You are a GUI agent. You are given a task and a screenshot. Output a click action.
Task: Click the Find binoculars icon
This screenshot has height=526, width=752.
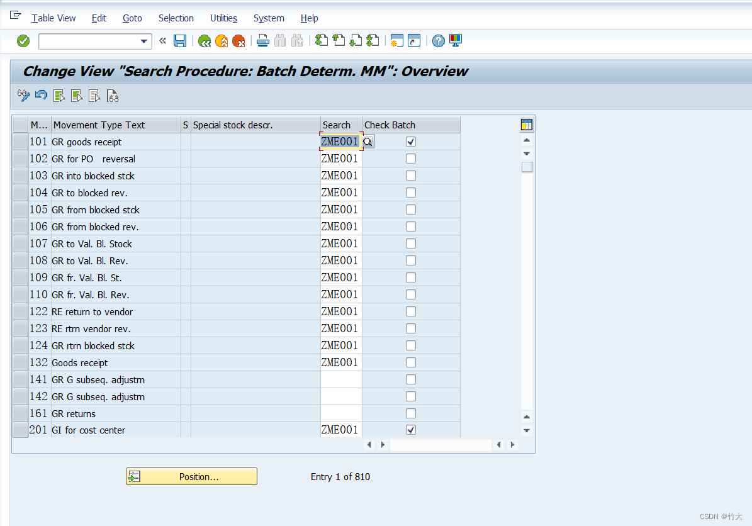[x=280, y=42]
